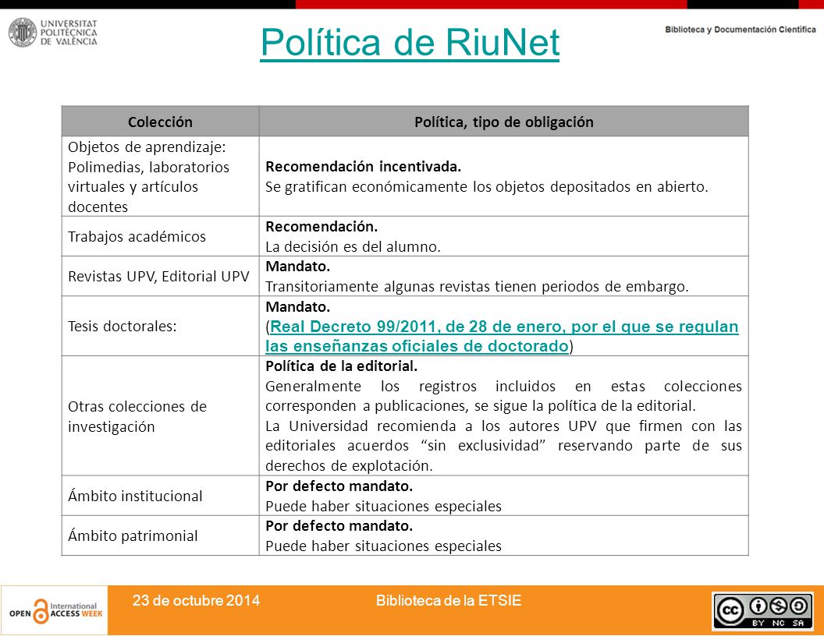The height and width of the screenshot is (636, 824).
Task: Click 'Recomendación incentivada.' bold text
Action: click(363, 167)
